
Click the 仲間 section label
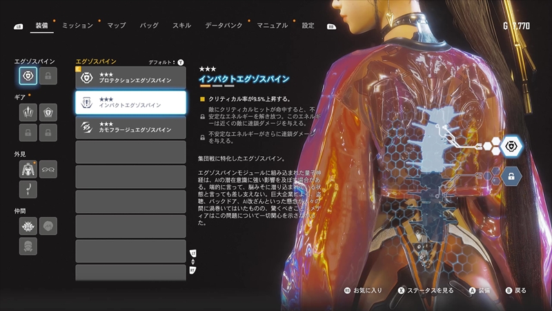(x=20, y=211)
